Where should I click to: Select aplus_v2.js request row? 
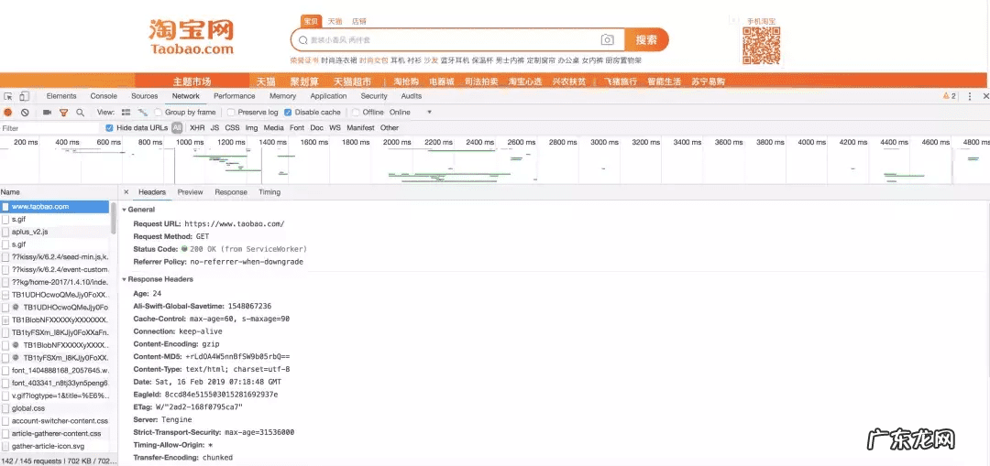coord(55,232)
